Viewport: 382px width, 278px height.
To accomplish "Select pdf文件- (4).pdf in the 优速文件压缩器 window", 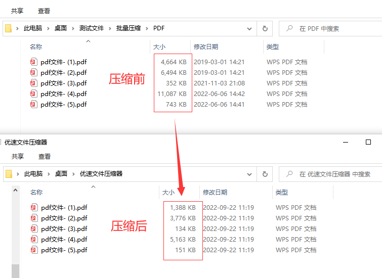I will click(x=64, y=240).
